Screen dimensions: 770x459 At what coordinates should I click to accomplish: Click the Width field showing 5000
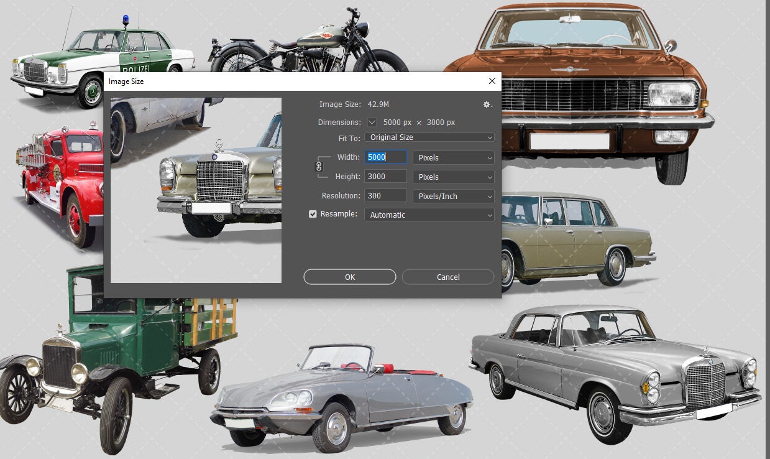(385, 157)
